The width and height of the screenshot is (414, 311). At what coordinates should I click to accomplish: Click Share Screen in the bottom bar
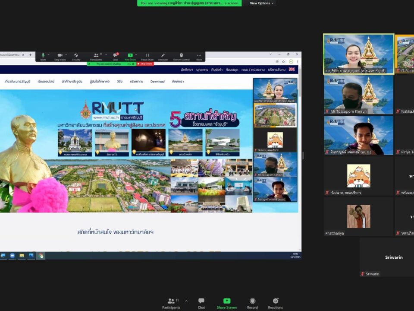pyautogui.click(x=227, y=303)
